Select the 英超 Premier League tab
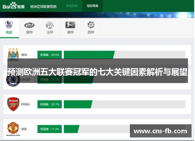 click(9, 28)
